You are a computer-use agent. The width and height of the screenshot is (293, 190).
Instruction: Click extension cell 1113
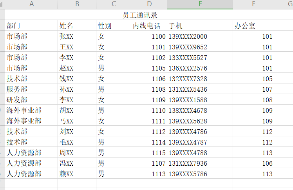pos(149,174)
